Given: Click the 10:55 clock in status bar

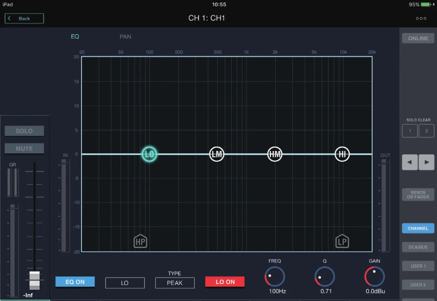Looking at the screenshot, I should click(219, 4).
